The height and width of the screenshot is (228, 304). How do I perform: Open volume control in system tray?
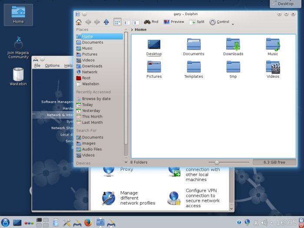pos(264,222)
